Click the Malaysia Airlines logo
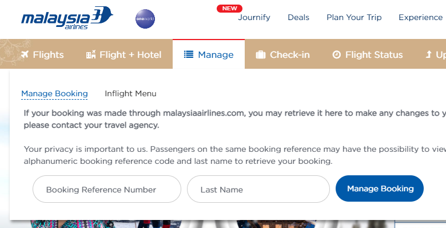The height and width of the screenshot is (228, 446). [67, 18]
